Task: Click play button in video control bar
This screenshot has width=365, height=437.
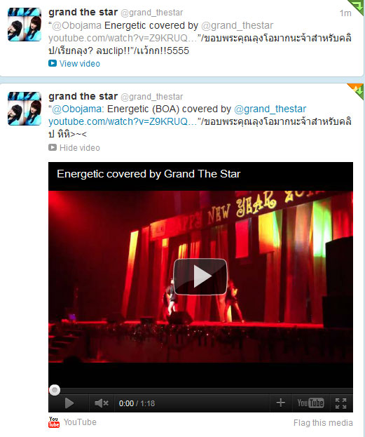Action: (69, 403)
